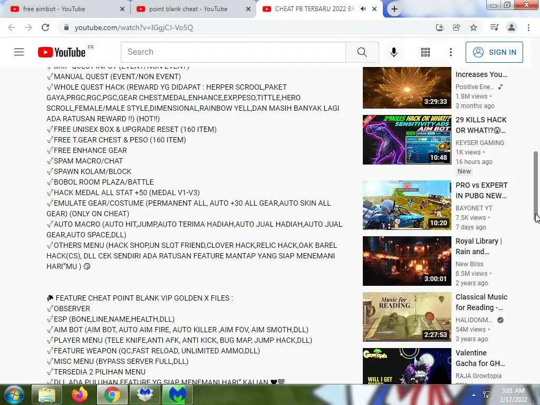Open the 29 KILLS HACK OR WHAT title
The image size is (540, 405).
(481, 125)
